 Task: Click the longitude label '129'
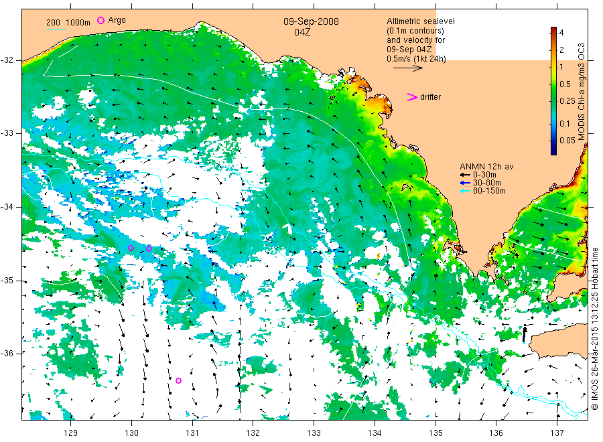tap(71, 433)
